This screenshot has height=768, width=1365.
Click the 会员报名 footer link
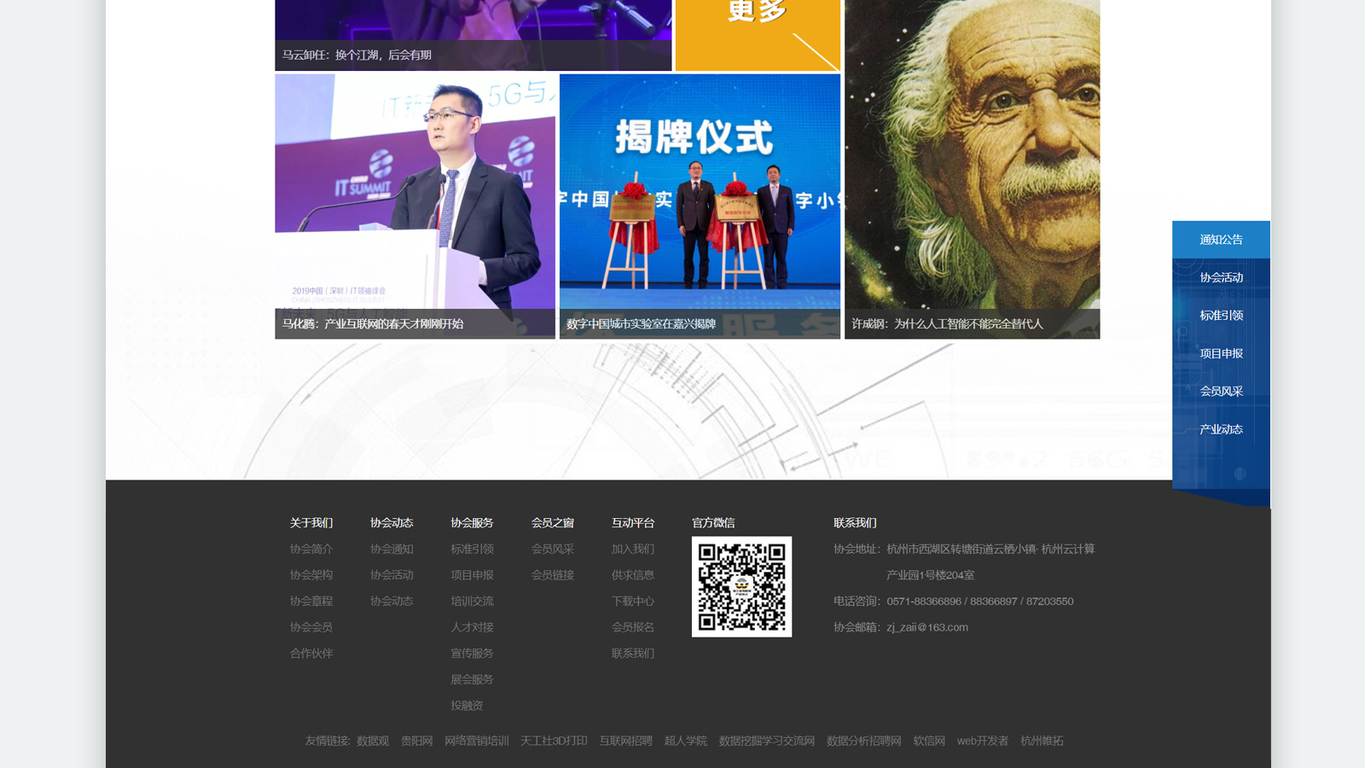tap(632, 627)
